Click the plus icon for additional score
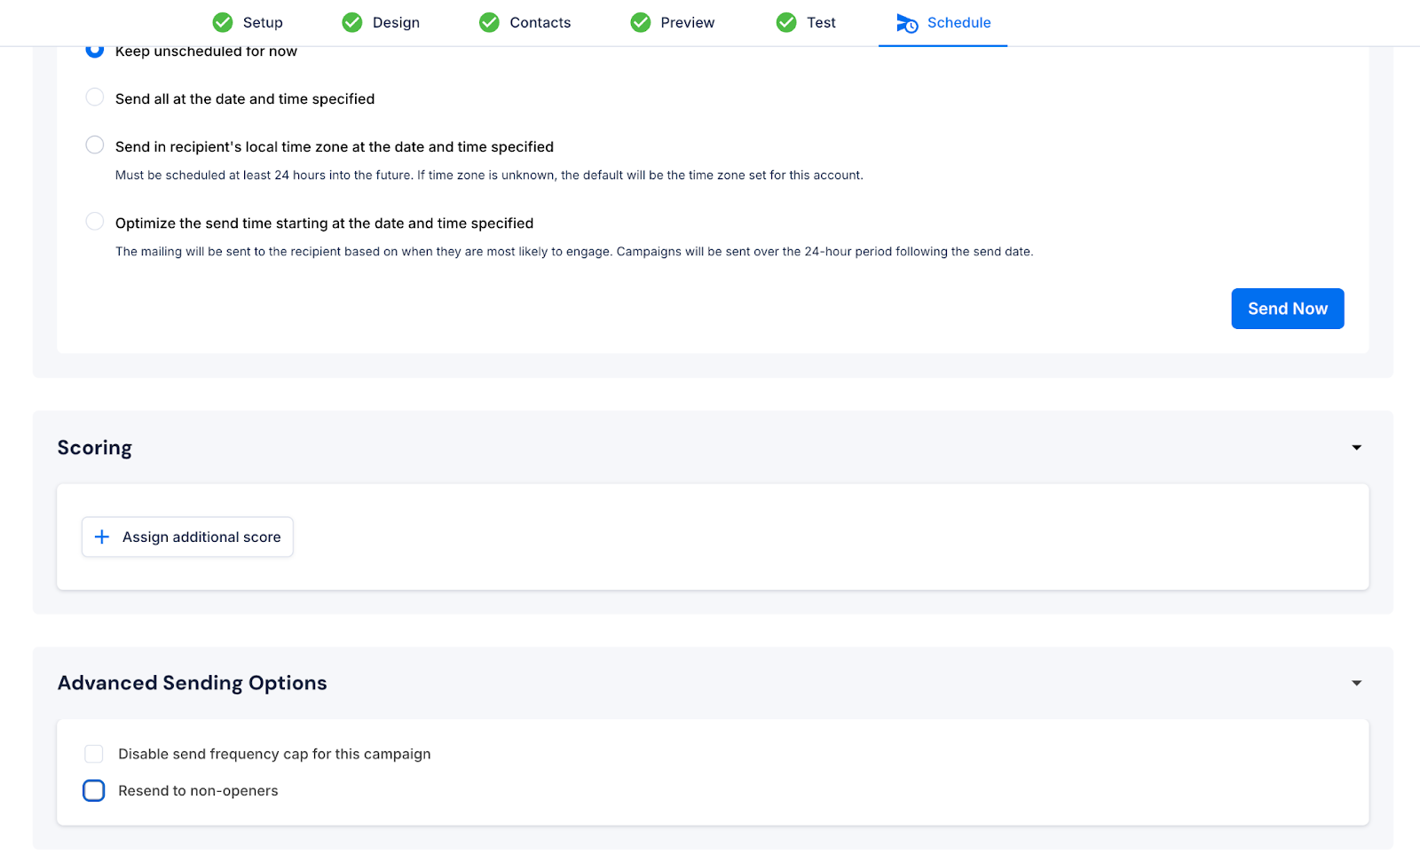 102,537
